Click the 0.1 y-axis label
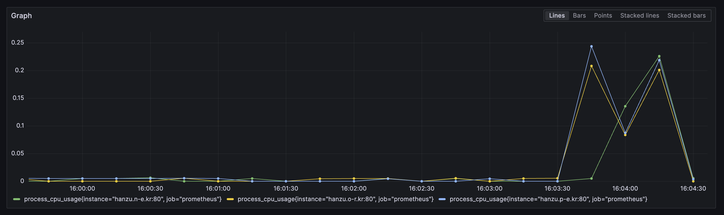This screenshot has height=215, width=724. (x=20, y=126)
